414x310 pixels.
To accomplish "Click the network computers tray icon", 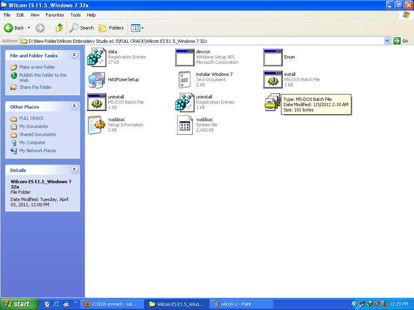I will coord(362,304).
